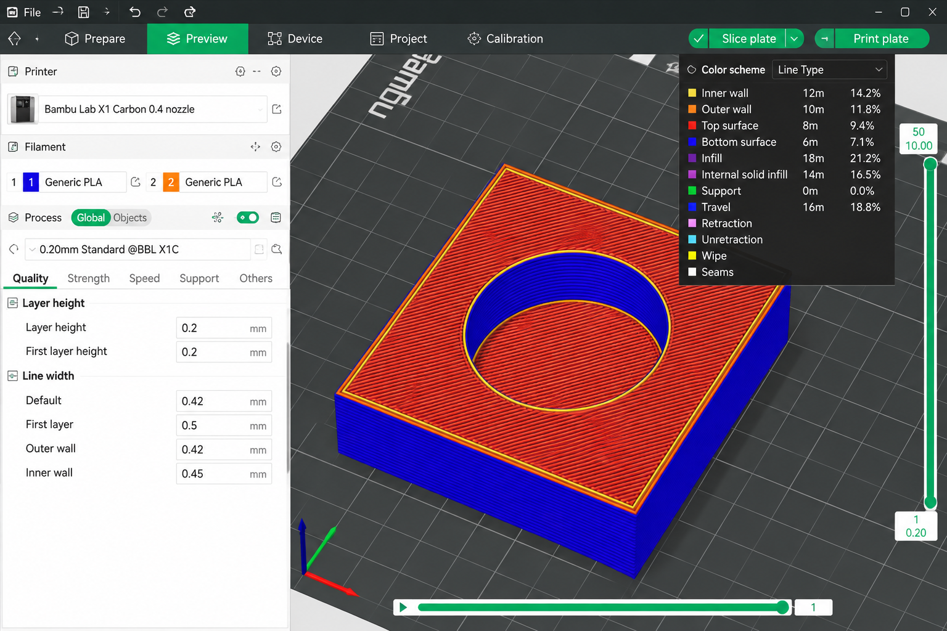
Task: Edit filament 1 Generic PLA preset
Action: (x=136, y=182)
